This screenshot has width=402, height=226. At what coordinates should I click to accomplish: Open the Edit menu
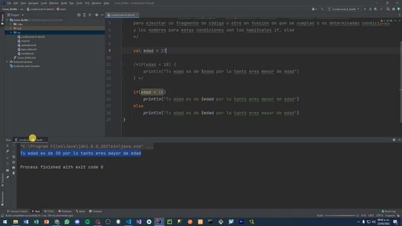click(x=16, y=3)
